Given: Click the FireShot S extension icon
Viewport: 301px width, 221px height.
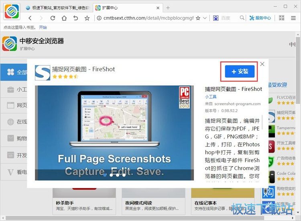Looking at the screenshot, I should coord(43,73).
